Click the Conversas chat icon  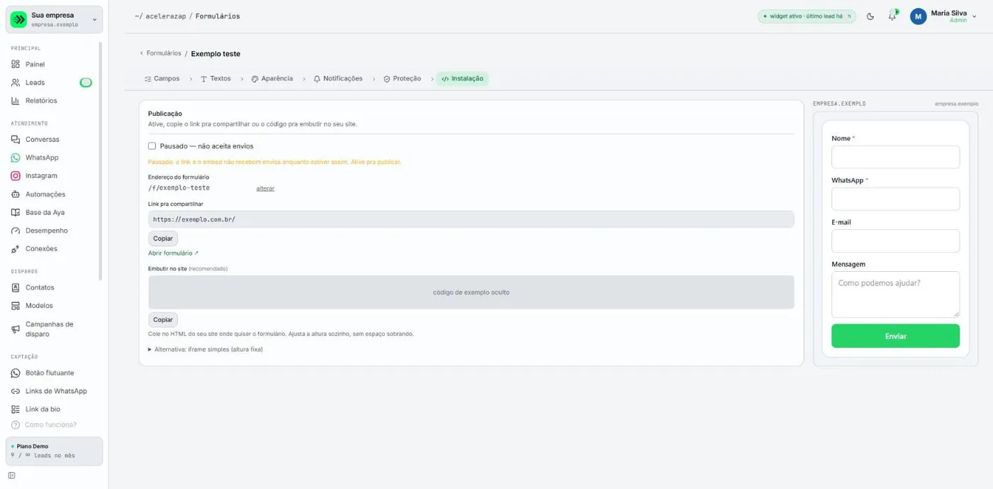pos(16,140)
